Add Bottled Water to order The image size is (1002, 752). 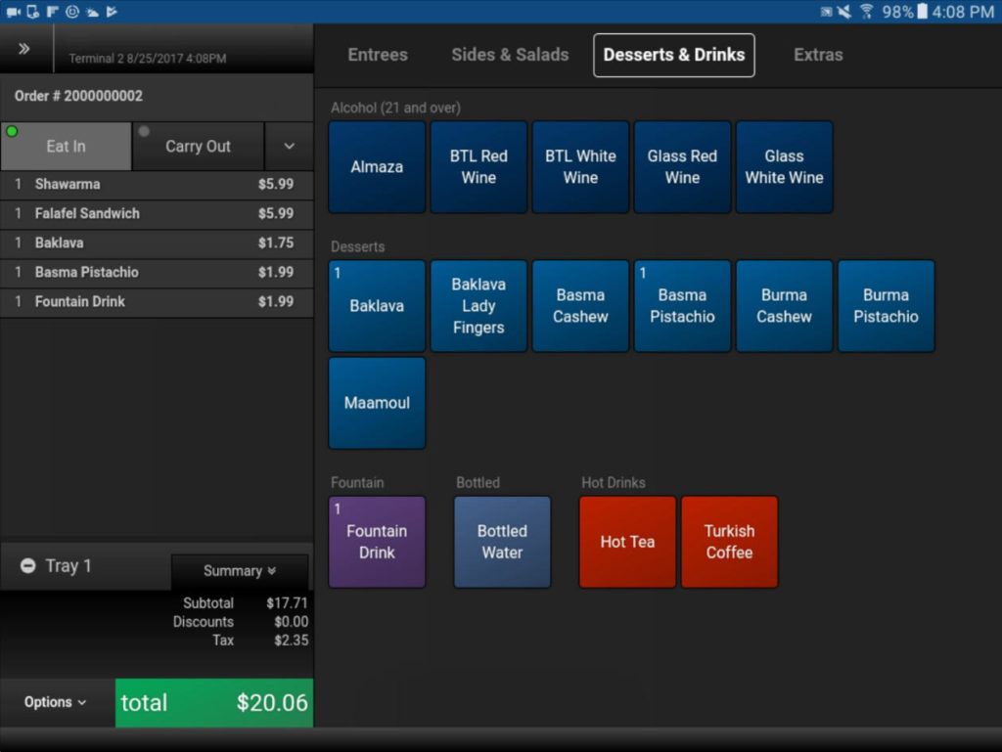pyautogui.click(x=502, y=542)
